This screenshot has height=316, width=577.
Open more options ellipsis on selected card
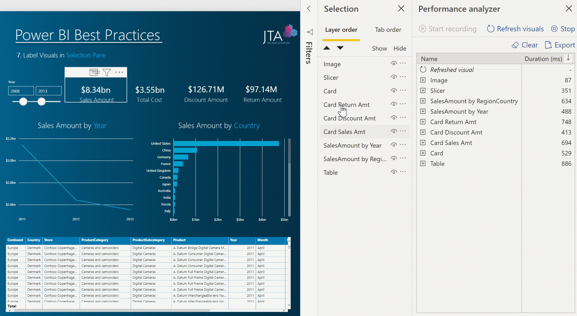coord(119,72)
